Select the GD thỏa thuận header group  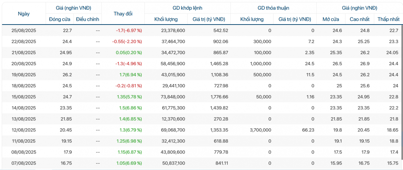(273, 8)
